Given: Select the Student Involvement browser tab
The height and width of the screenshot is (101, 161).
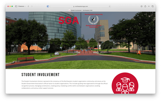Looking at the screenshot, I should pos(80,10).
